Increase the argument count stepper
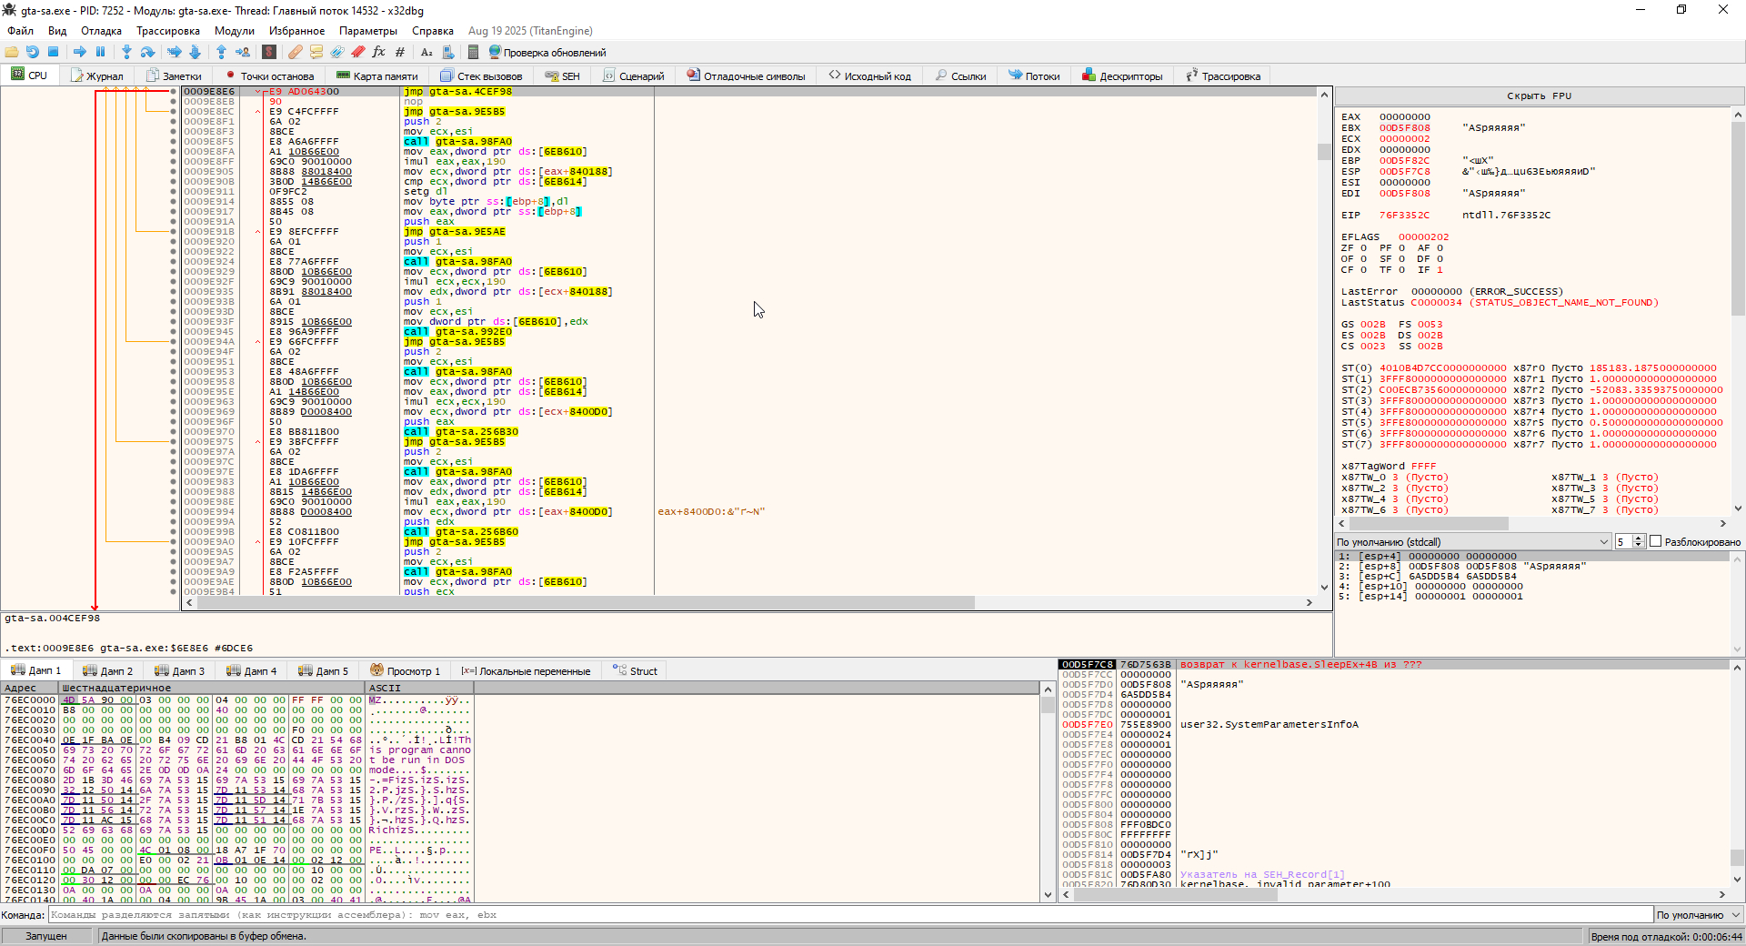The width and height of the screenshot is (1746, 946). coord(1639,538)
